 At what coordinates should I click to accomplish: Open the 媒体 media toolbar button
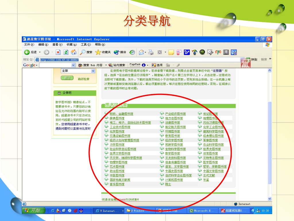(120, 52)
